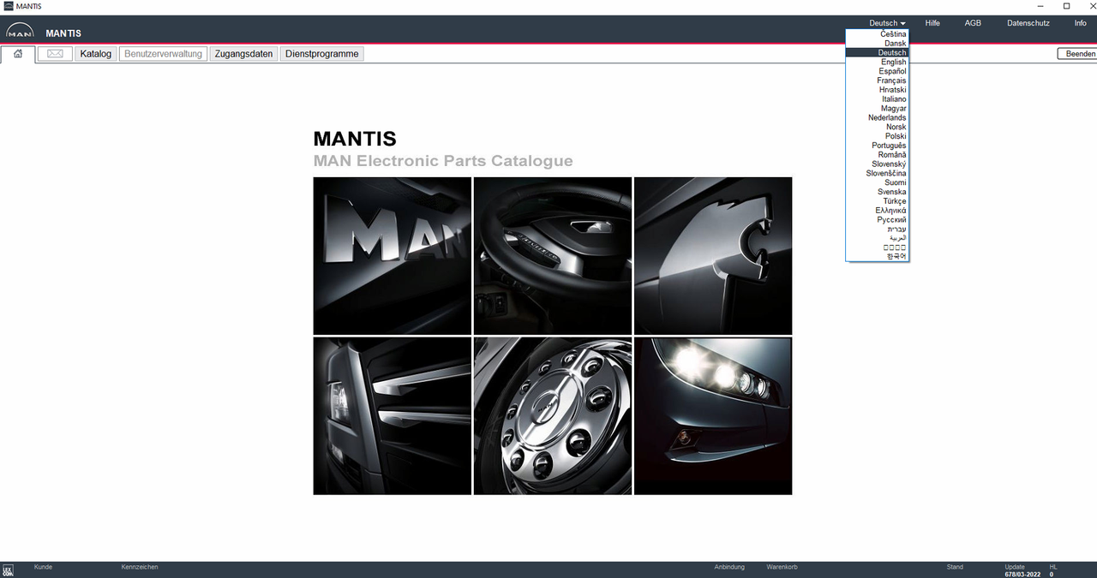Viewport: 1097px width, 578px height.
Task: Switch language to Español
Action: coord(878,71)
